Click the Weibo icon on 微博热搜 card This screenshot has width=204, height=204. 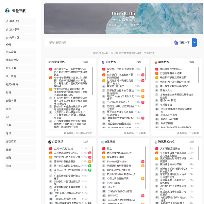point(156,63)
